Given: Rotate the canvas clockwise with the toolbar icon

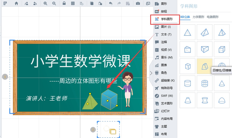Looking at the screenshot, I should [x=26, y=4].
